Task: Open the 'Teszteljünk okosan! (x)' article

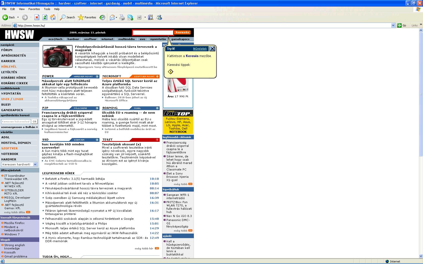Action: [x=121, y=144]
